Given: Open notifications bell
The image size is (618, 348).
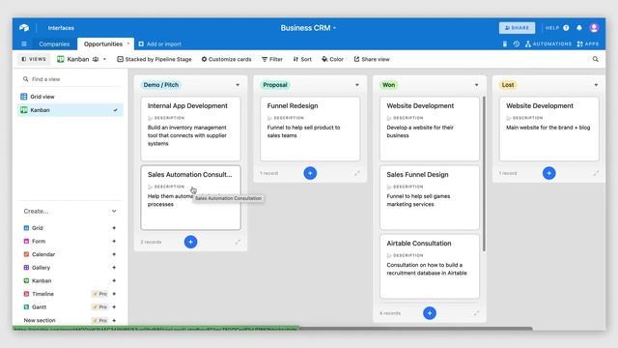Looking at the screenshot, I should pos(579,28).
